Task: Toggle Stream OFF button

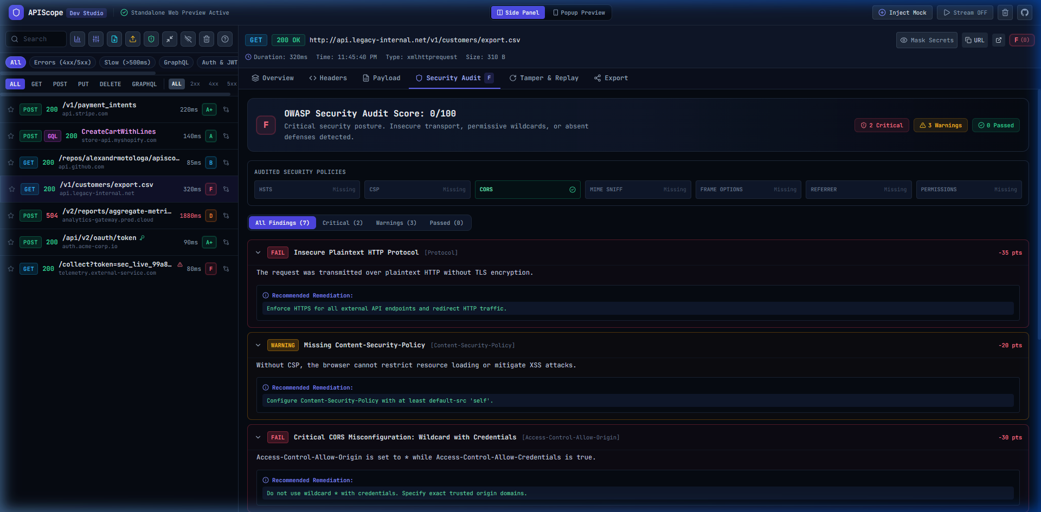Action: (965, 12)
